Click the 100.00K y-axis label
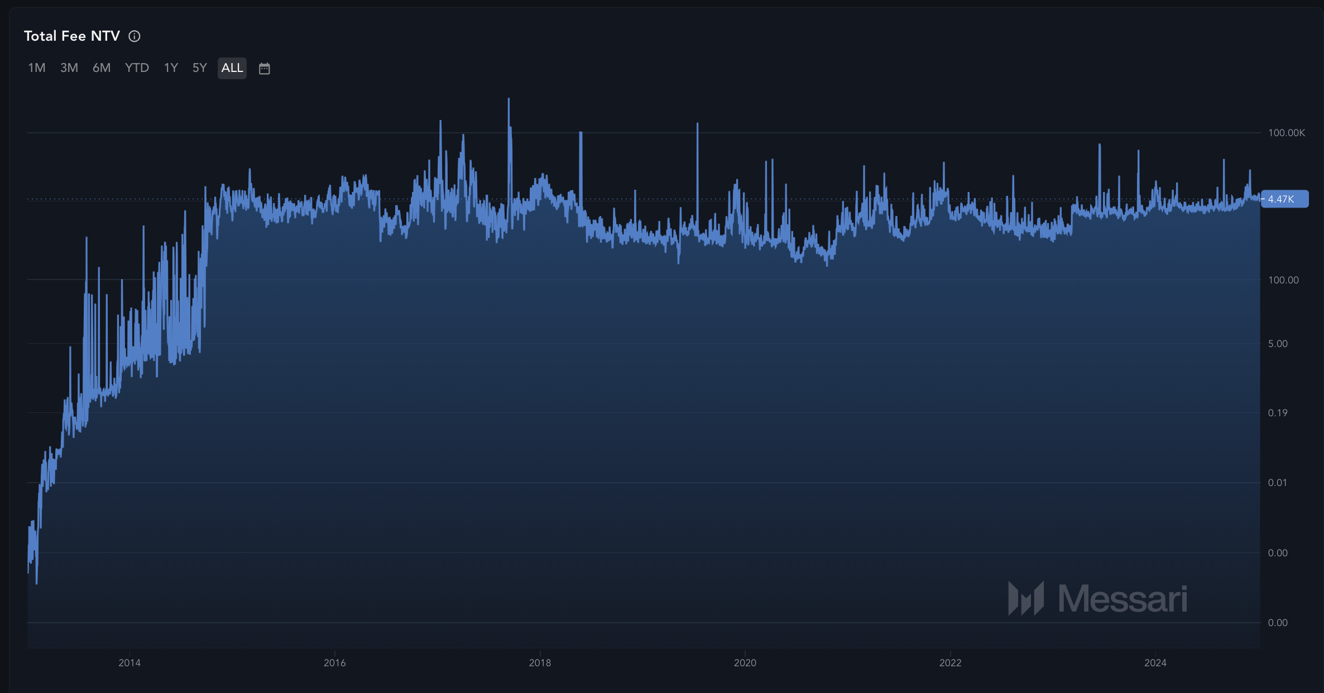This screenshot has width=1324, height=693. (1287, 133)
